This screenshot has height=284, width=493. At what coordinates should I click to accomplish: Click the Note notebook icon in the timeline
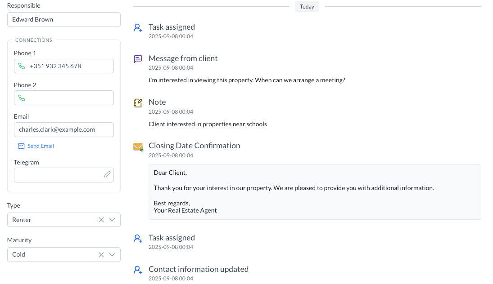point(138,102)
